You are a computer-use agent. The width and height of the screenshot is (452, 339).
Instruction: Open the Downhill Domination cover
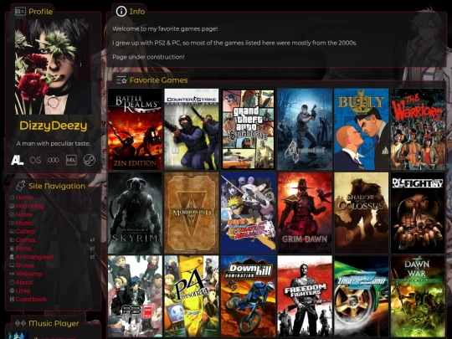(249, 296)
